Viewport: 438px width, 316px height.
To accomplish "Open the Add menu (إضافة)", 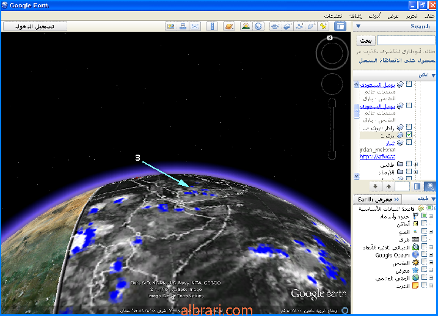I will tap(356, 17).
